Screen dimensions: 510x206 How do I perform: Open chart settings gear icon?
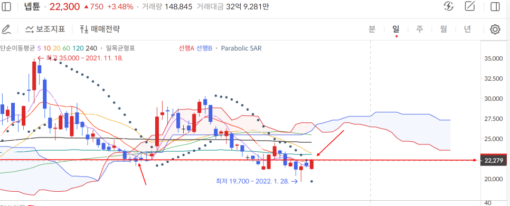point(495,29)
